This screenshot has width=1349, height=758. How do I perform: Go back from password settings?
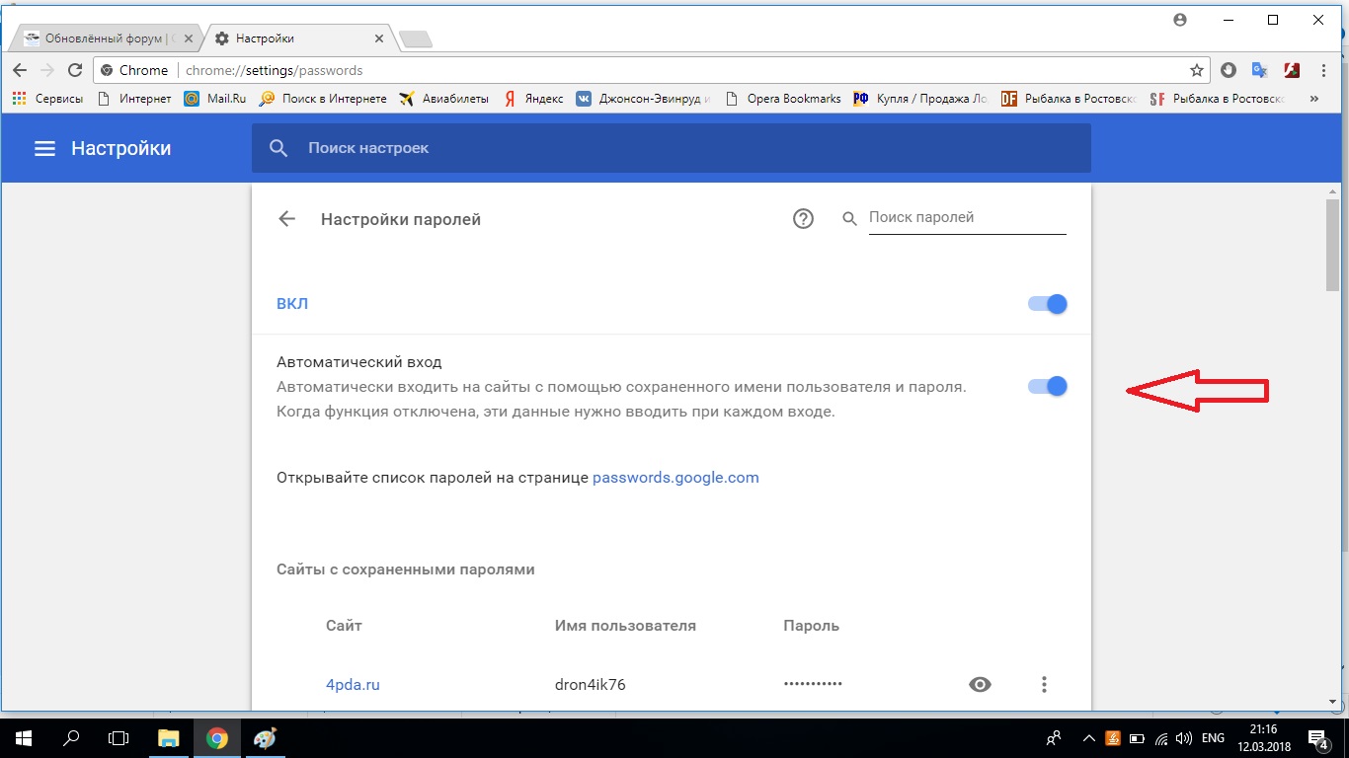[x=287, y=219]
